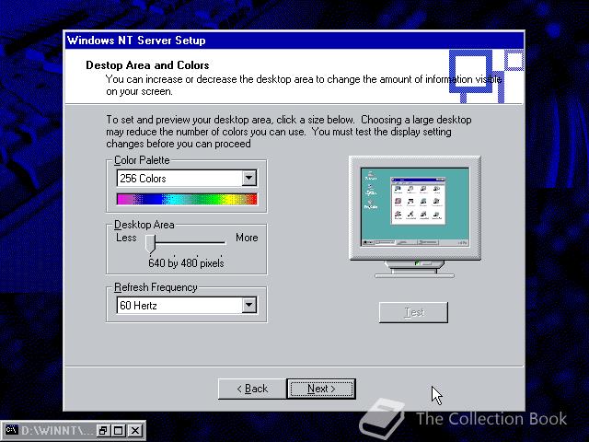Proceed with the Next button
Viewport: 589px width, 442px height.
tap(321, 389)
